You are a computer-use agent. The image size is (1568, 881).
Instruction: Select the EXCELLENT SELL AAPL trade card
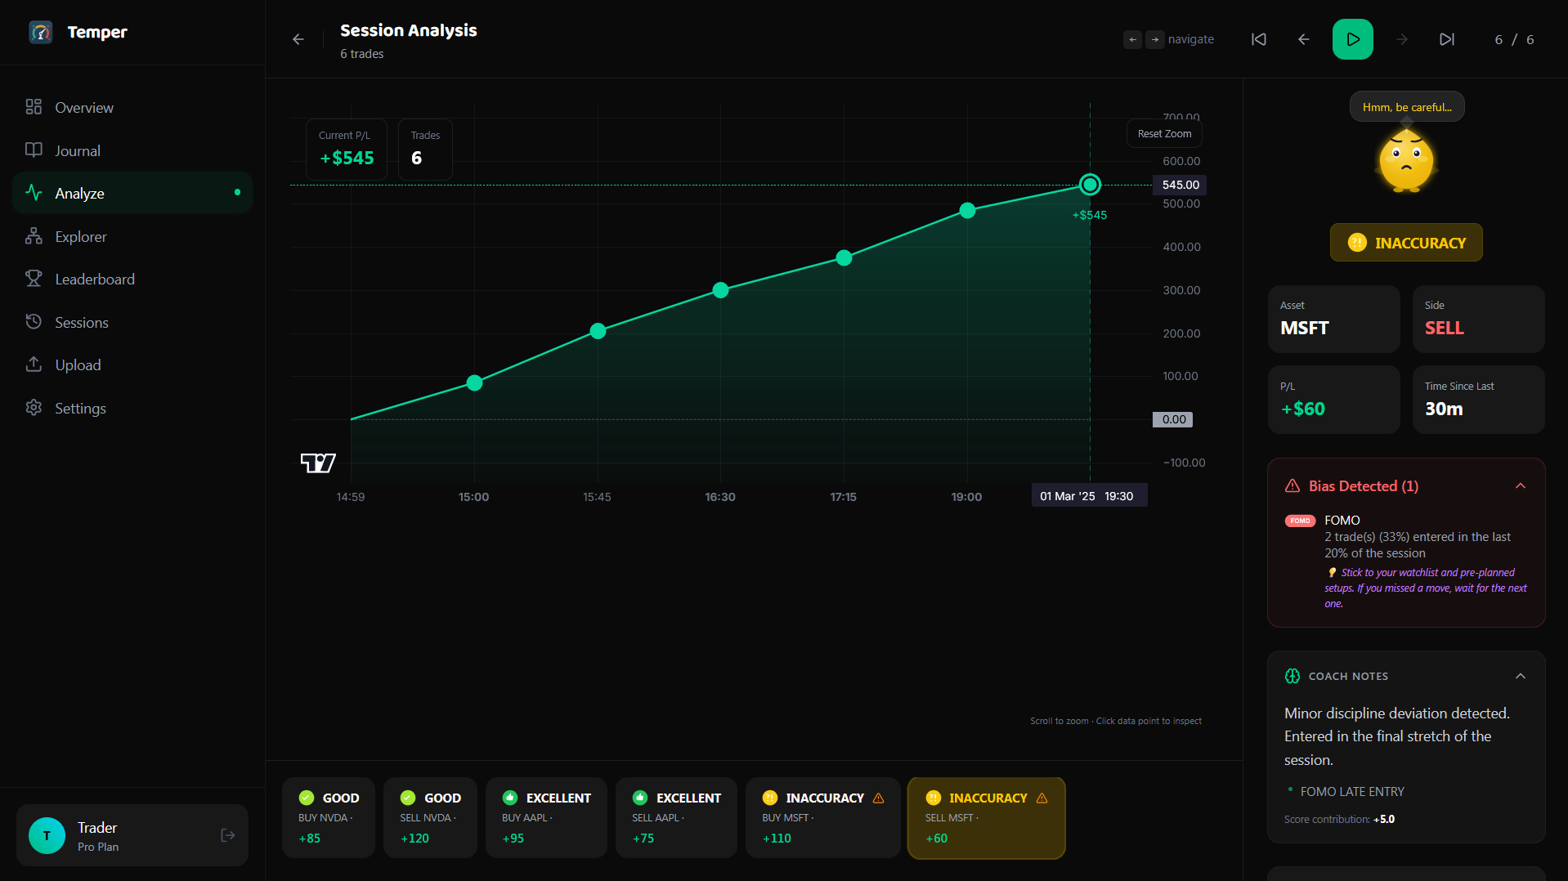[x=676, y=818]
